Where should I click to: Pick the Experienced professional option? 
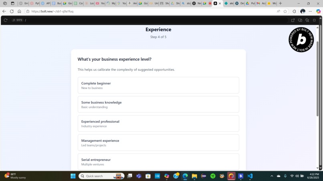pos(158,123)
